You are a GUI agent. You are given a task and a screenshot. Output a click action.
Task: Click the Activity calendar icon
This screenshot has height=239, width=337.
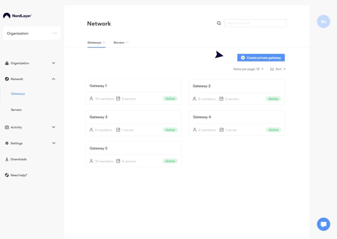(x=7, y=127)
